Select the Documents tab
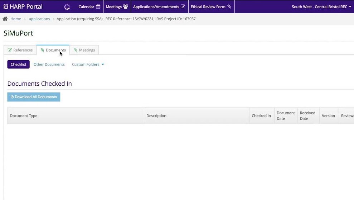 (53, 50)
